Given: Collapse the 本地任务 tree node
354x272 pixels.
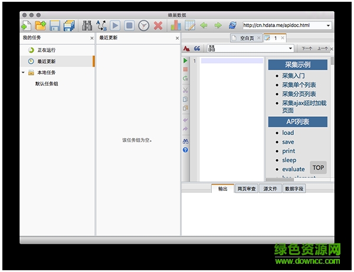Looking at the screenshot, I should [x=23, y=73].
